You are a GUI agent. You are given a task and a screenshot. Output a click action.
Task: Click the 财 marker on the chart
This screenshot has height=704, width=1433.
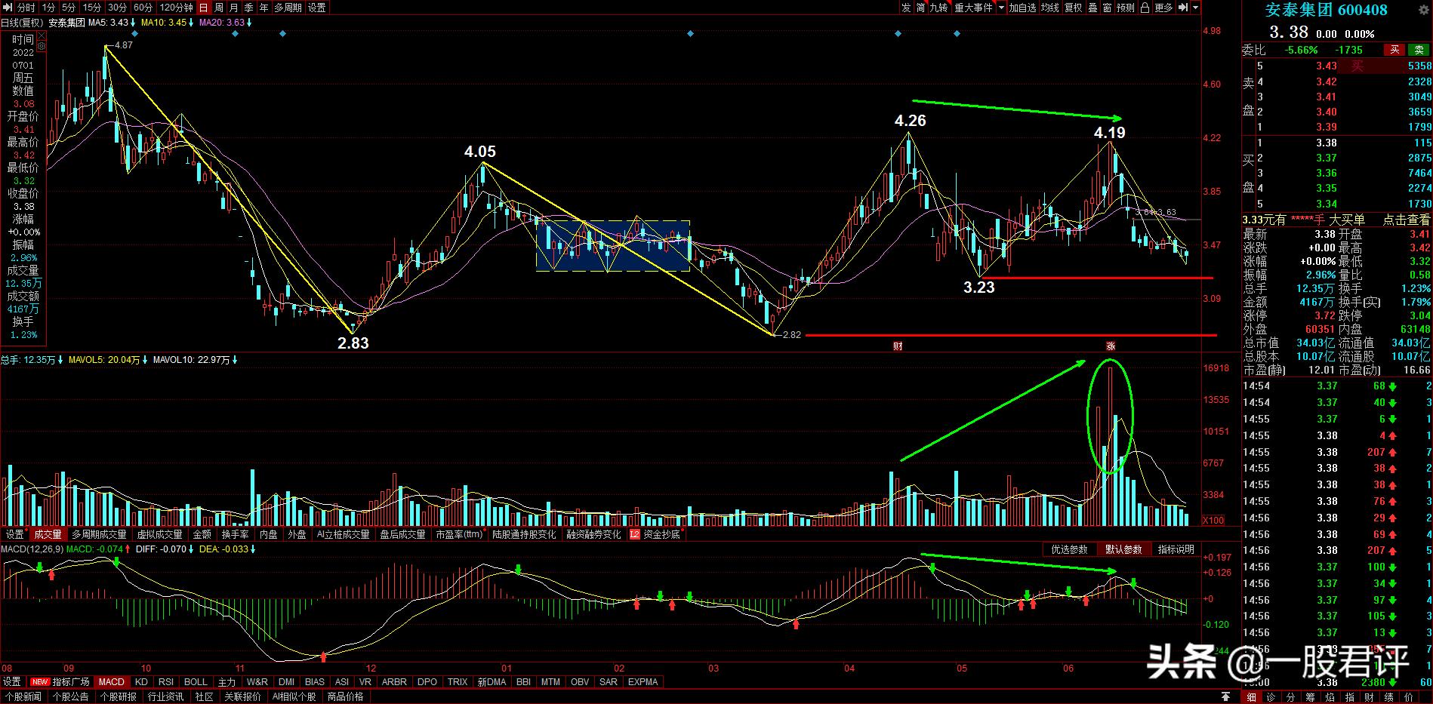pos(898,346)
